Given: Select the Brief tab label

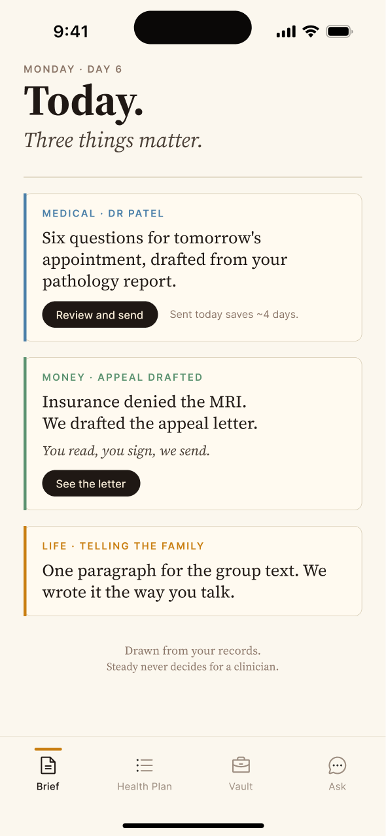Looking at the screenshot, I should (48, 786).
